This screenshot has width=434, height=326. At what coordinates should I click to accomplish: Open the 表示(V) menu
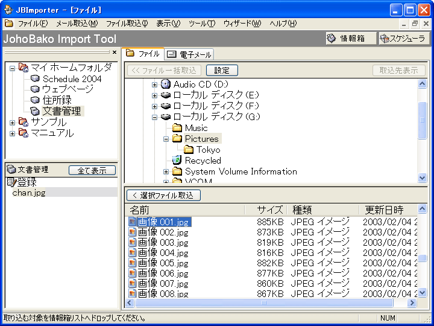pos(168,24)
